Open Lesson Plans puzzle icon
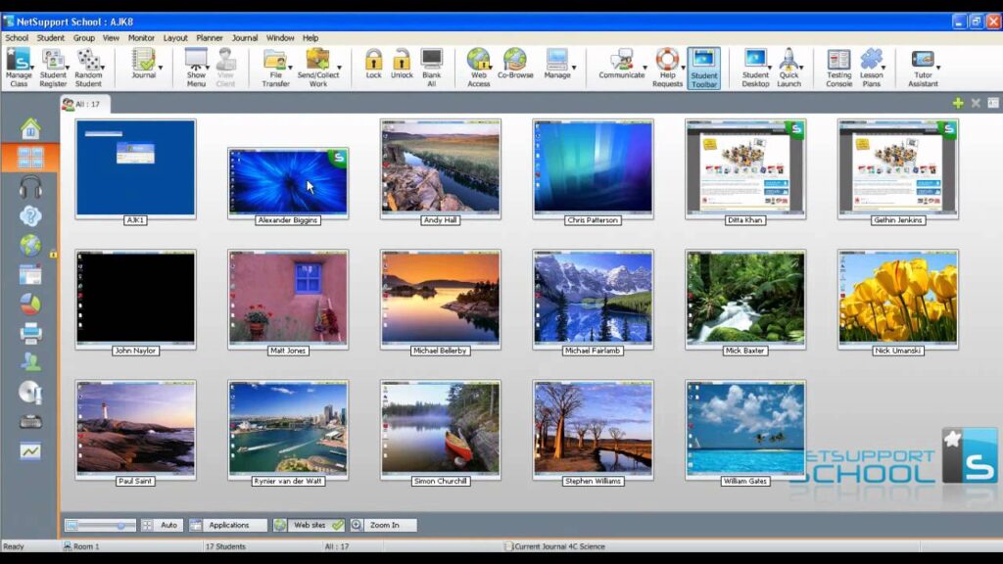The image size is (1003, 564). (x=872, y=67)
